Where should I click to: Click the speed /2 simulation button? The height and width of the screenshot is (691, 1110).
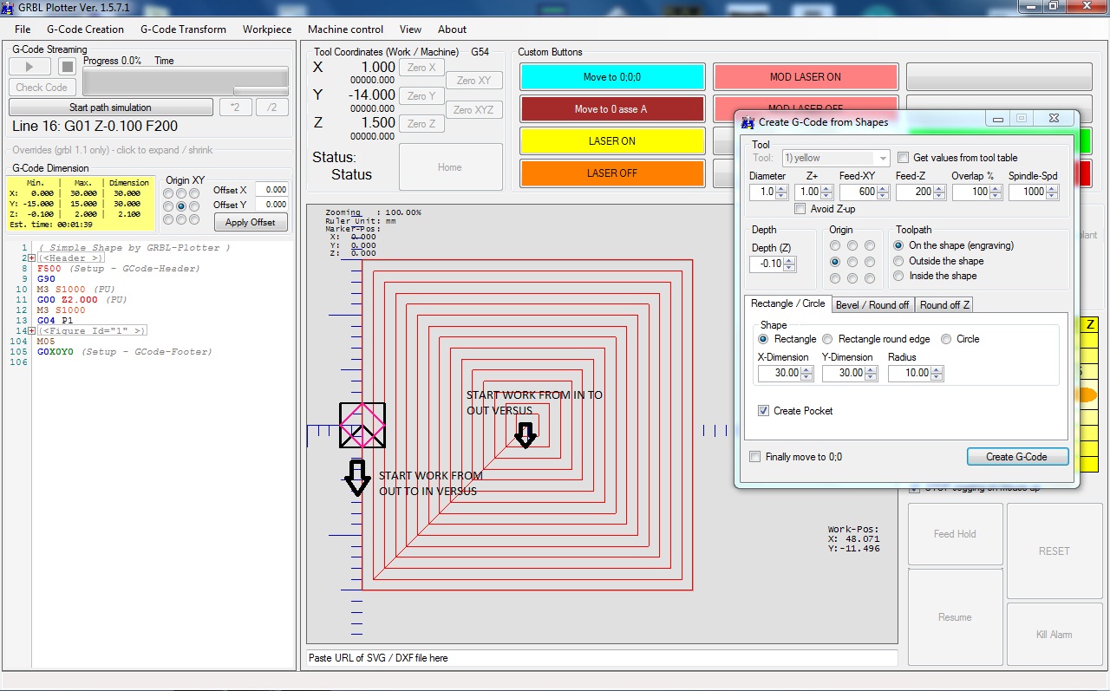coord(272,108)
